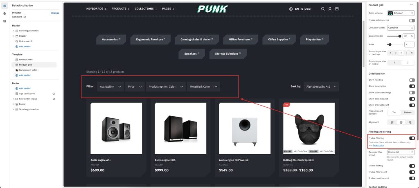Toggle Enable filtering switch
419x188 pixels.
[412, 138]
